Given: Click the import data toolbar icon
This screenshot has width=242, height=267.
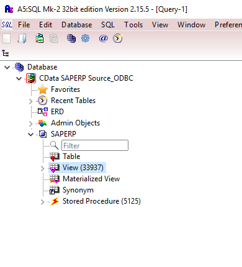Looking at the screenshot, I should [39, 38].
